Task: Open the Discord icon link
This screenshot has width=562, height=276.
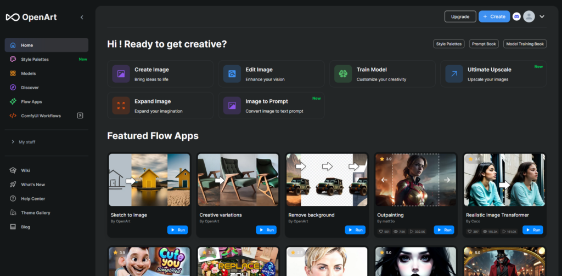Action: click(x=516, y=16)
